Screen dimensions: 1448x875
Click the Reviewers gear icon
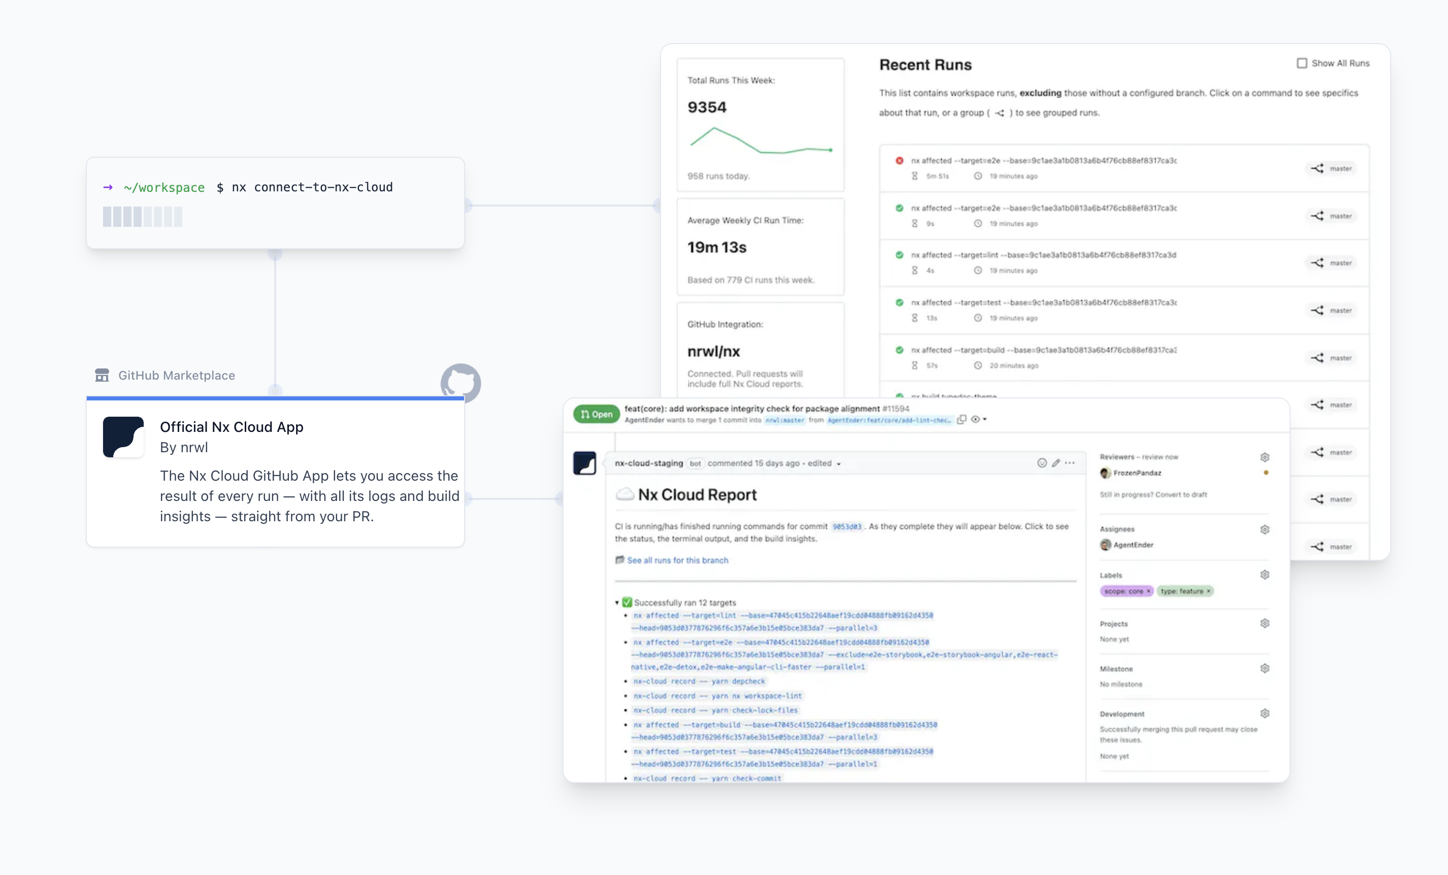(1265, 457)
